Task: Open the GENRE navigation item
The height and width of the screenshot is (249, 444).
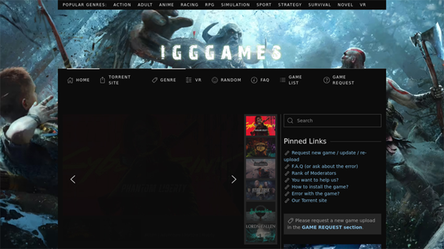Action: tap(168, 80)
